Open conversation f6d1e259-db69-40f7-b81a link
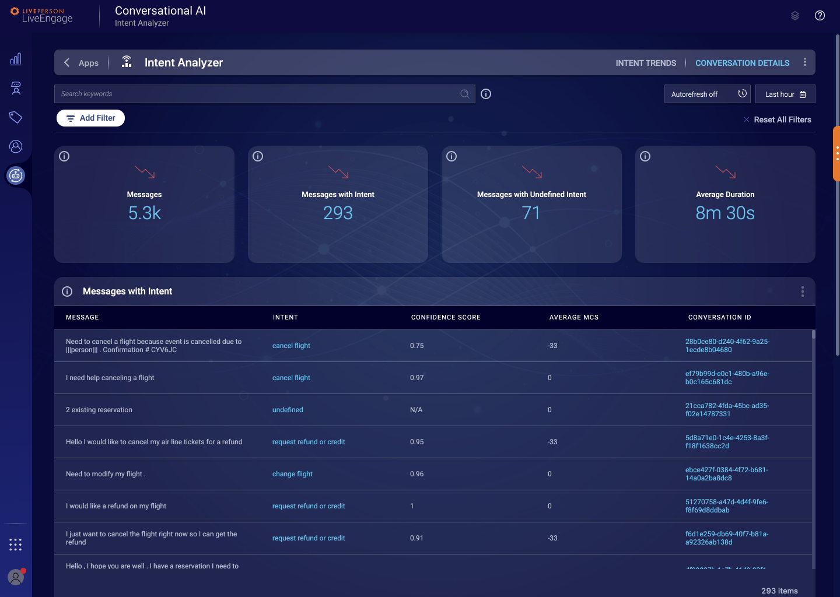 (x=727, y=538)
